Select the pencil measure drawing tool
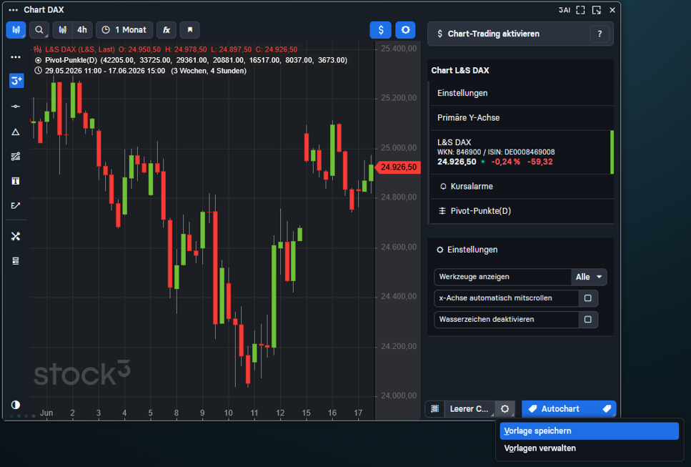Viewport: 691px width, 467px height. click(x=16, y=205)
